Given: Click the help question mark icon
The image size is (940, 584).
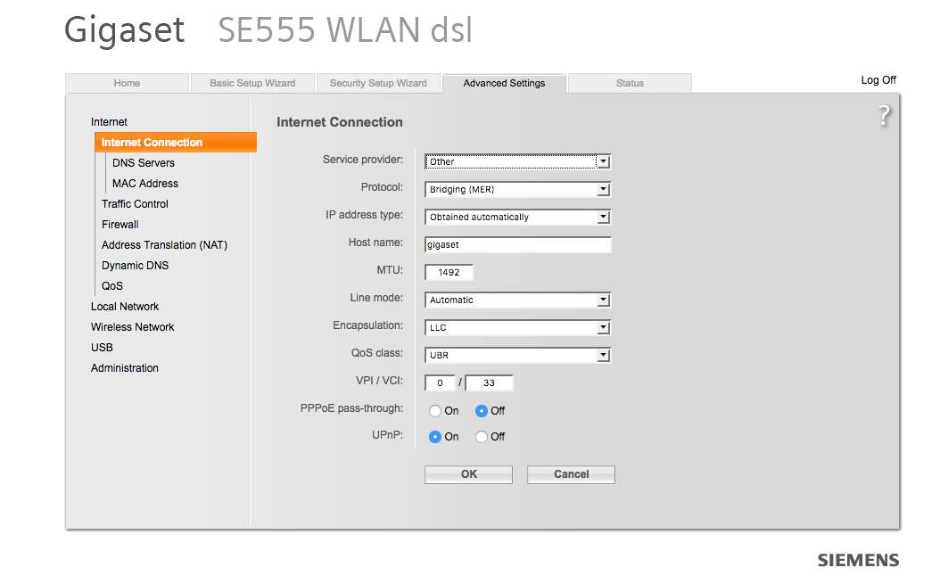Looking at the screenshot, I should (x=884, y=115).
